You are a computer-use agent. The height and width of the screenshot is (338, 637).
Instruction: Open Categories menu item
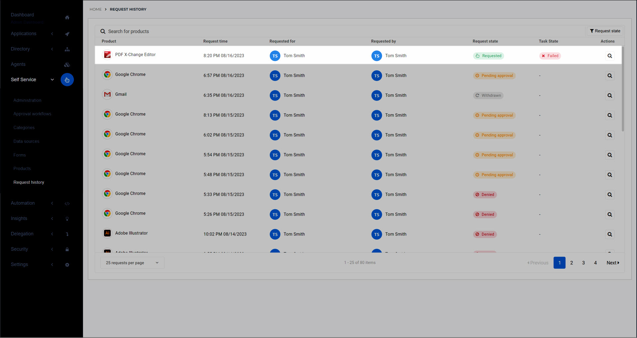coord(24,128)
